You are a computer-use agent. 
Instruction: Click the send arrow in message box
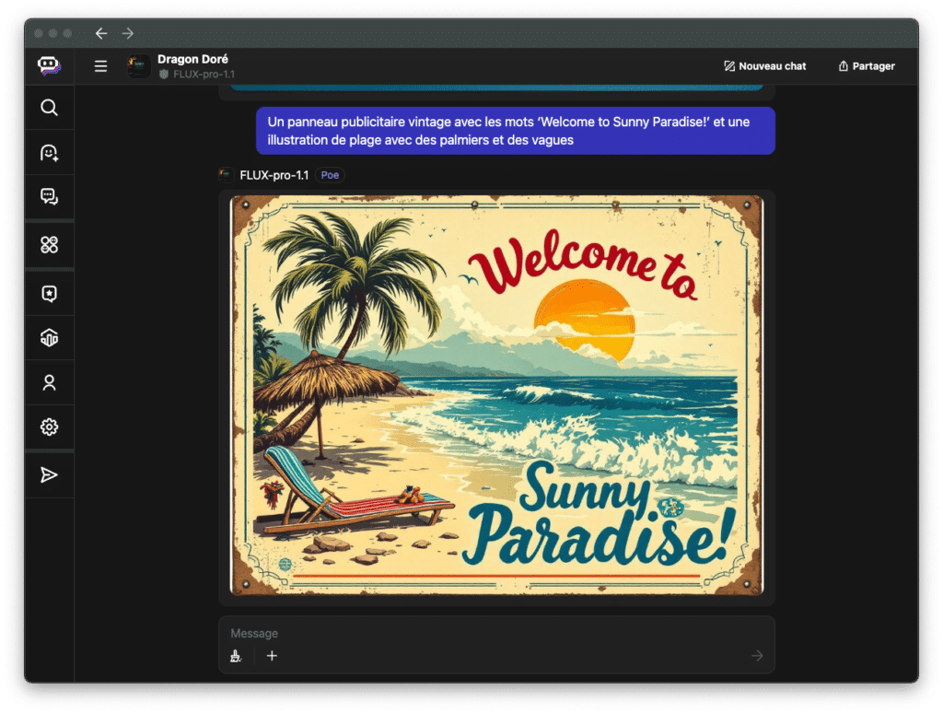coord(757,656)
